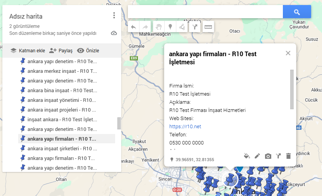Screen dimensions: 322x196
Task: Select the add marker pin tool
Action: click(170, 27)
